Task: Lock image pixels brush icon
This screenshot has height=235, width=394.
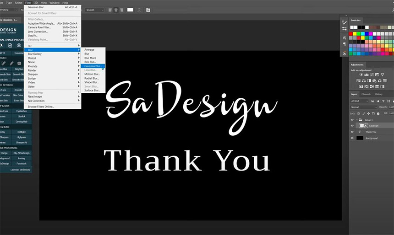Action: click(364, 113)
